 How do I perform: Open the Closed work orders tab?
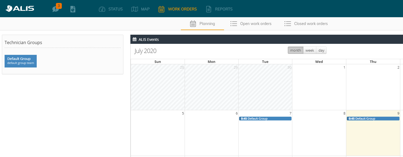[311, 24]
